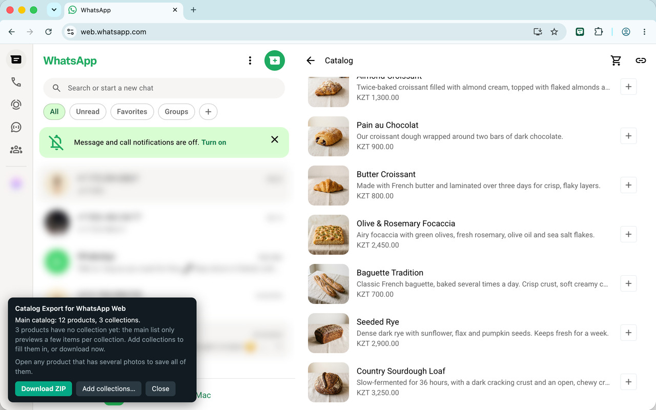Open Olive & Rosemary Focaccia thumbnail

(329, 235)
